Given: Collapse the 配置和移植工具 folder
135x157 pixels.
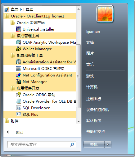Looking at the screenshot, I should [x=39, y=56].
